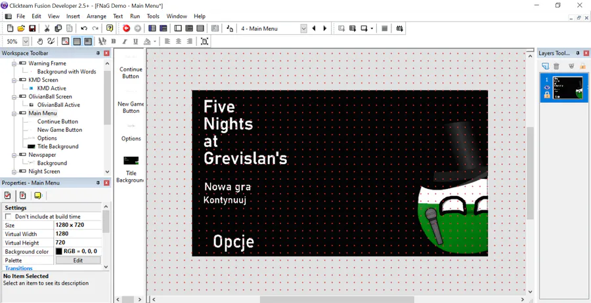Click the Background color black swatch
The height and width of the screenshot is (303, 591).
point(59,251)
